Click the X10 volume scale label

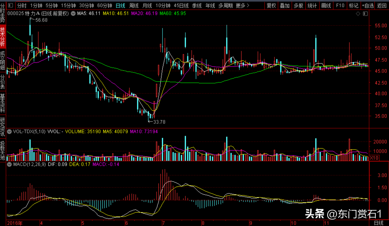(x=374, y=158)
